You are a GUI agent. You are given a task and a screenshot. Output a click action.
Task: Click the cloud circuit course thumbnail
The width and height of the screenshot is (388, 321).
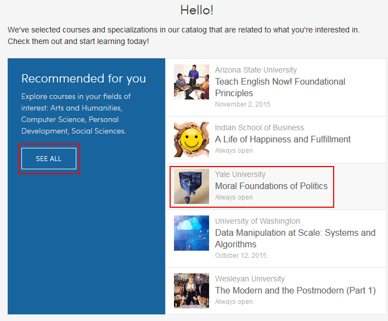tap(192, 233)
